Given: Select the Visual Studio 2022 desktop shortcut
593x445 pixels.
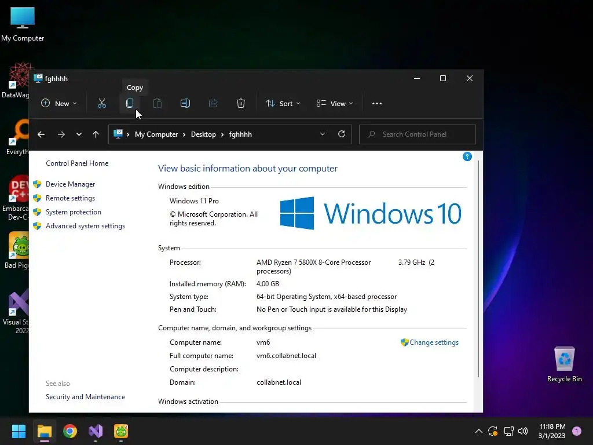Looking at the screenshot, I should coord(16,311).
